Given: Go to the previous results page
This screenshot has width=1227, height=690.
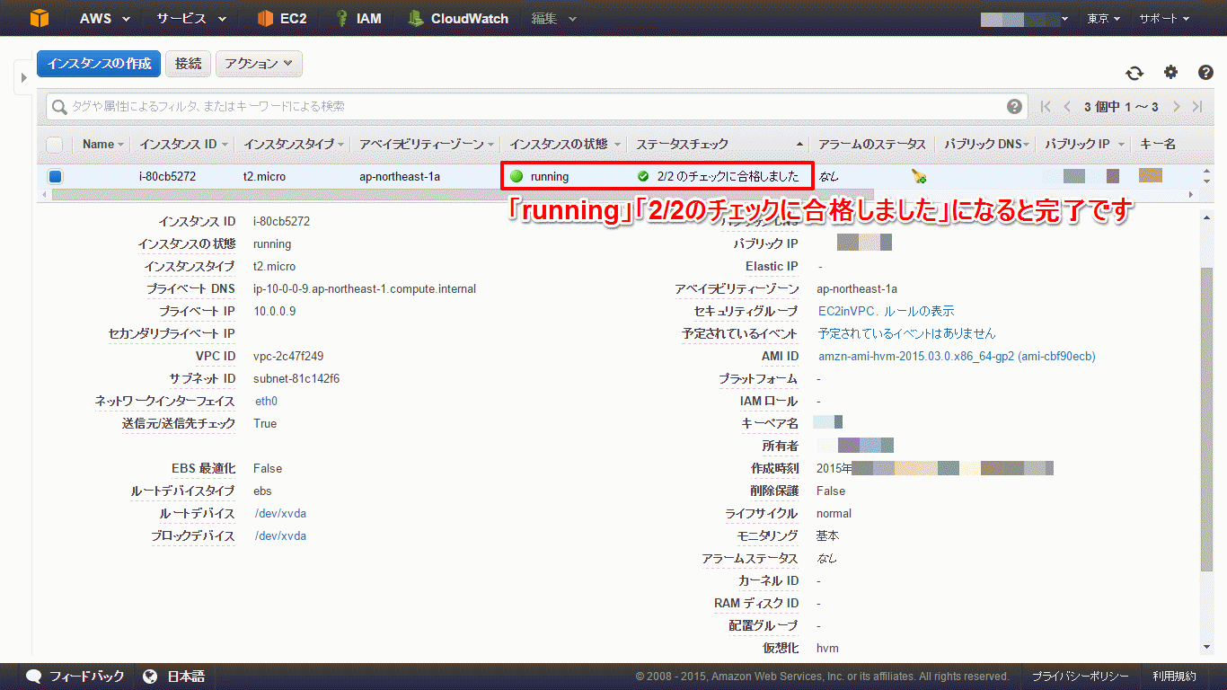Looking at the screenshot, I should [x=1067, y=106].
